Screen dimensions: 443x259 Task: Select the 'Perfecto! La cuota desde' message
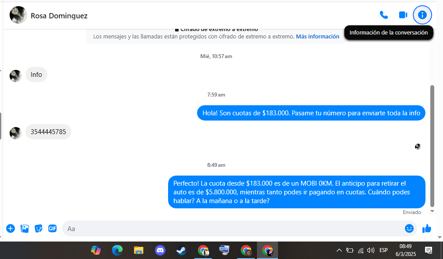click(296, 192)
